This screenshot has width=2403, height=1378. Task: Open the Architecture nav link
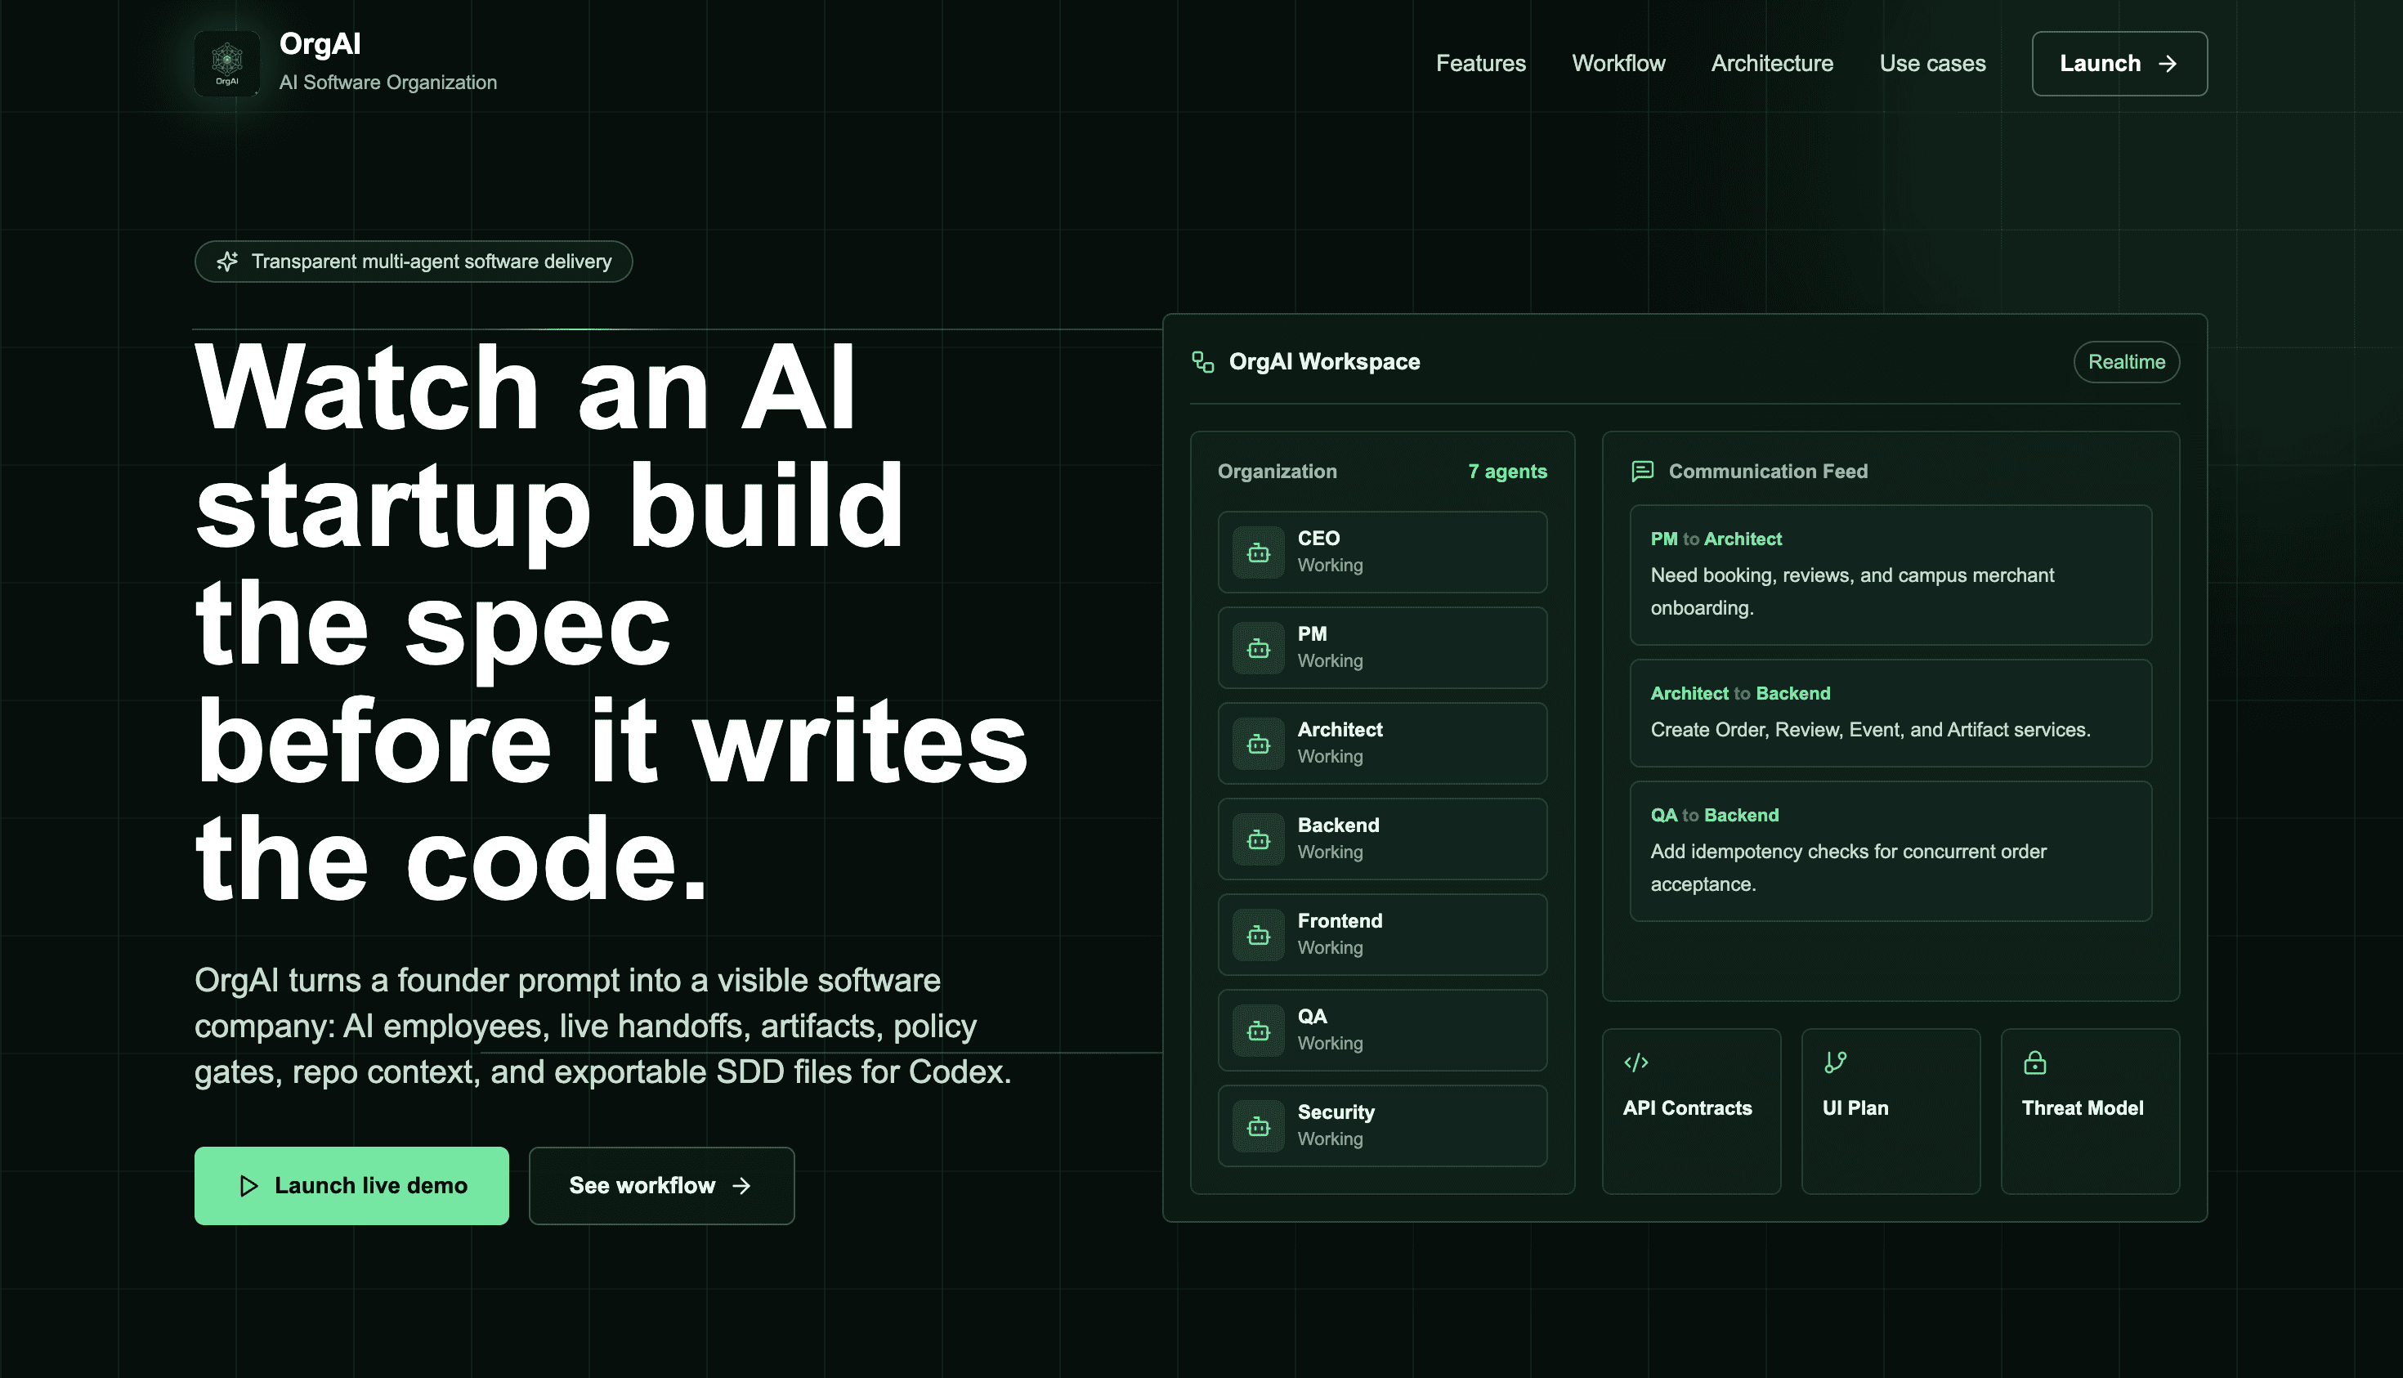(1772, 64)
